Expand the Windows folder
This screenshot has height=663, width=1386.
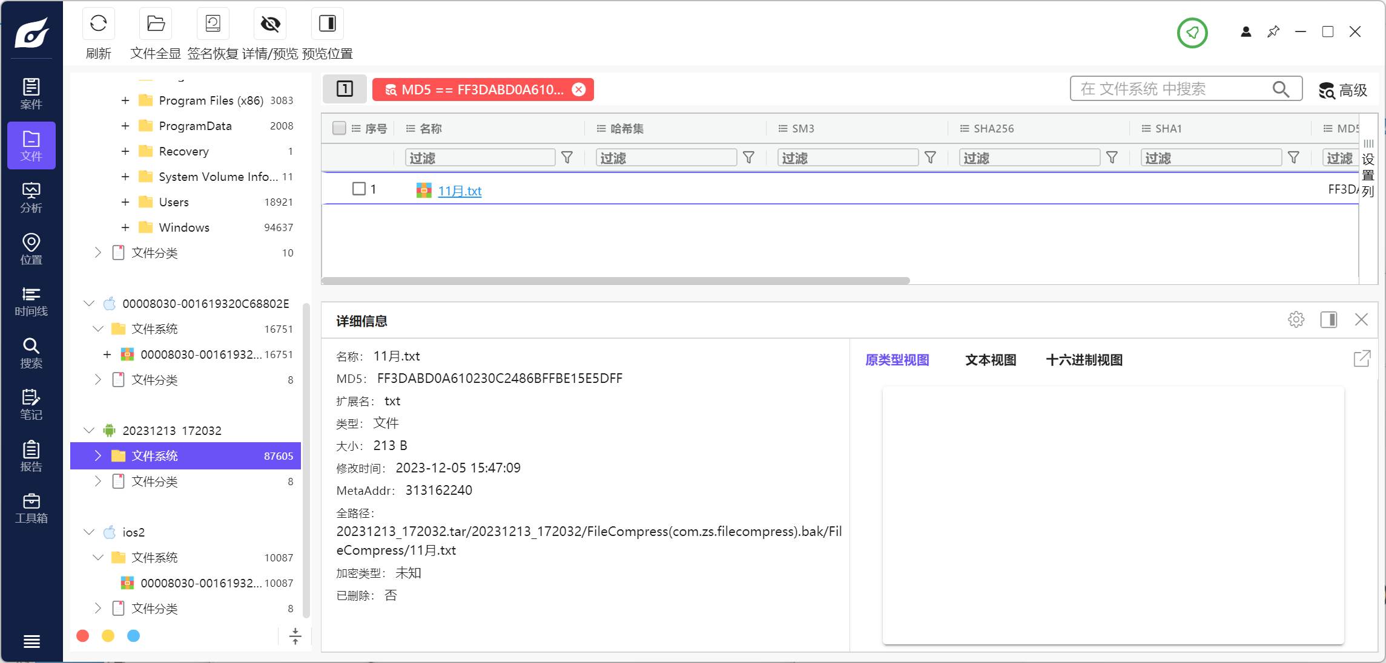click(125, 227)
